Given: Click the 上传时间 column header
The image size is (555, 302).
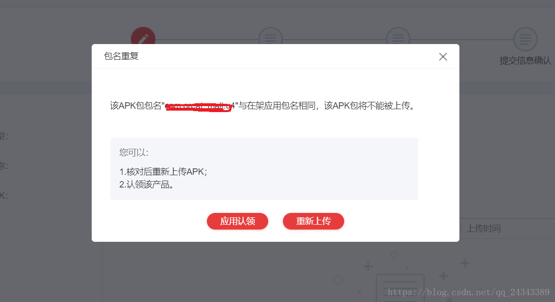Looking at the screenshot, I should [483, 229].
